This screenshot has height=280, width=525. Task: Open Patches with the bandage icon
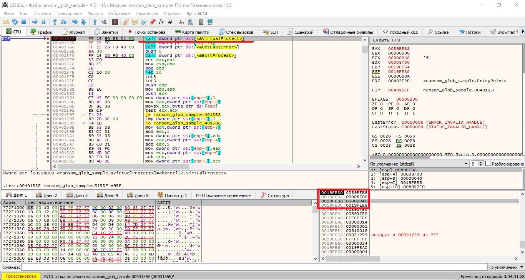(x=126, y=22)
